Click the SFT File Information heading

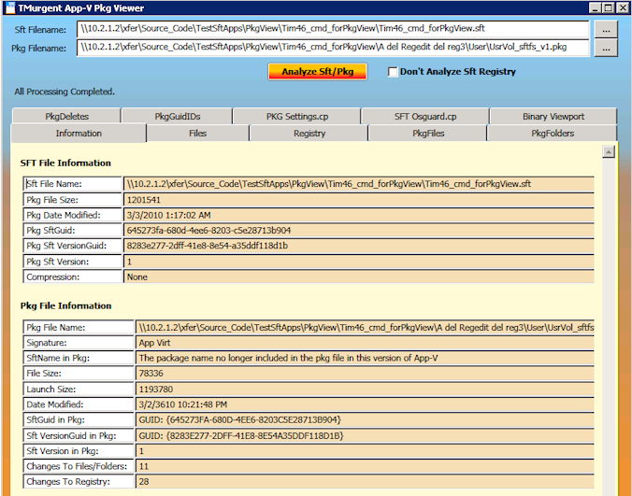(65, 163)
